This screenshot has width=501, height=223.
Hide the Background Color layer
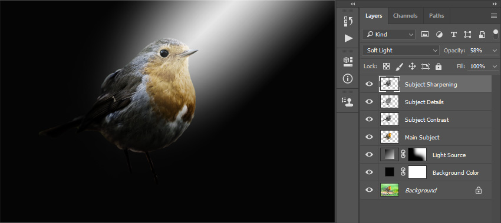(x=369, y=172)
